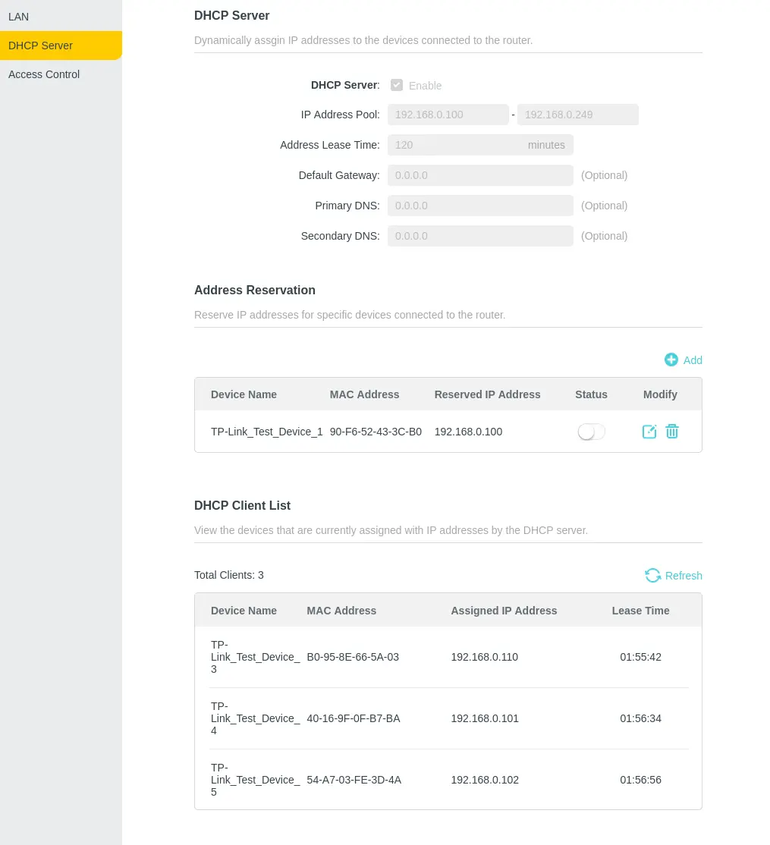Viewport: 770px width, 845px height.
Task: Toggle the reservation Status switch on
Action: point(592,432)
